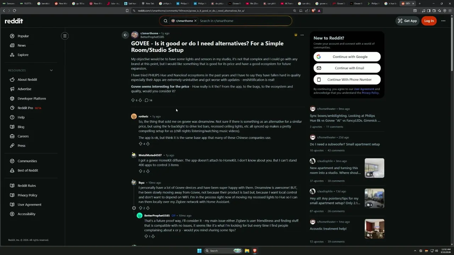Downvote rothnic's comment

[x=148, y=144]
